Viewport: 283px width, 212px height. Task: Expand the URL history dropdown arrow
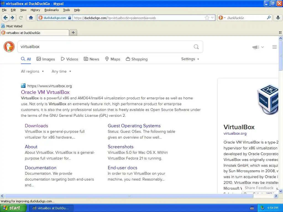[x=213, y=18]
